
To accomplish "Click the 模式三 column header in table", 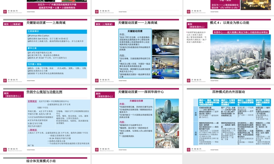I will pos(245,102).
